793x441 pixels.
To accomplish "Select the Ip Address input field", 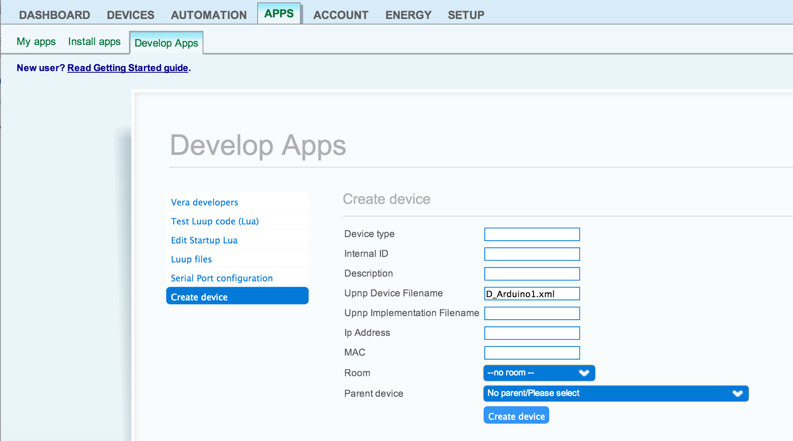I will pyautogui.click(x=532, y=333).
